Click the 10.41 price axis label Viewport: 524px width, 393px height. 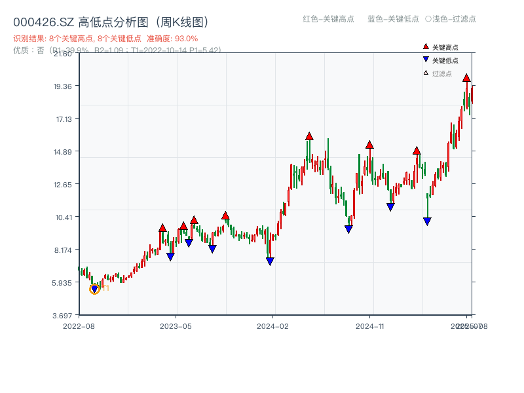[x=64, y=217]
